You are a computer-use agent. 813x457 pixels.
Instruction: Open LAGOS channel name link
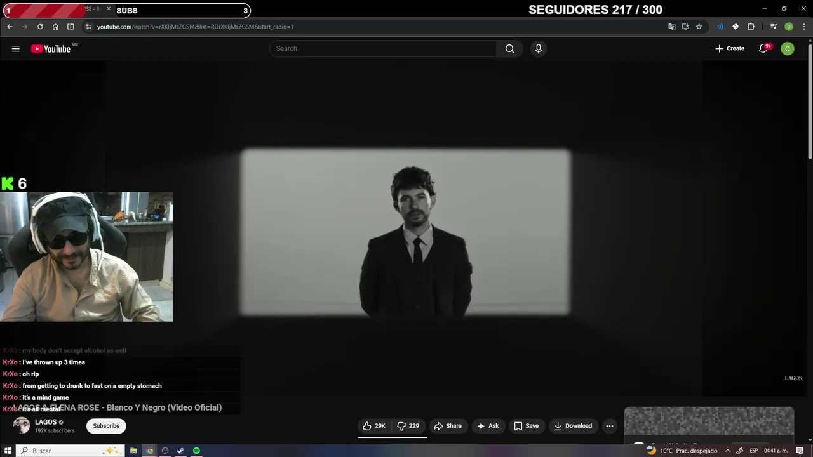(x=46, y=422)
